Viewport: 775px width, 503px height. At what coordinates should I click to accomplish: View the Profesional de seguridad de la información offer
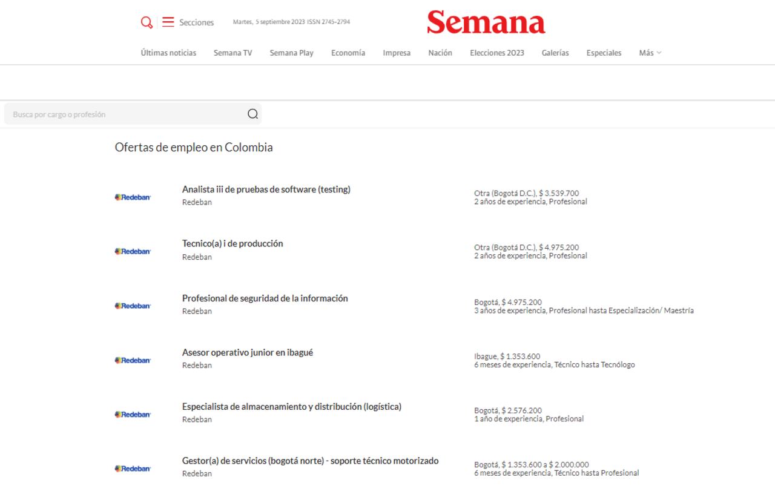[265, 298]
